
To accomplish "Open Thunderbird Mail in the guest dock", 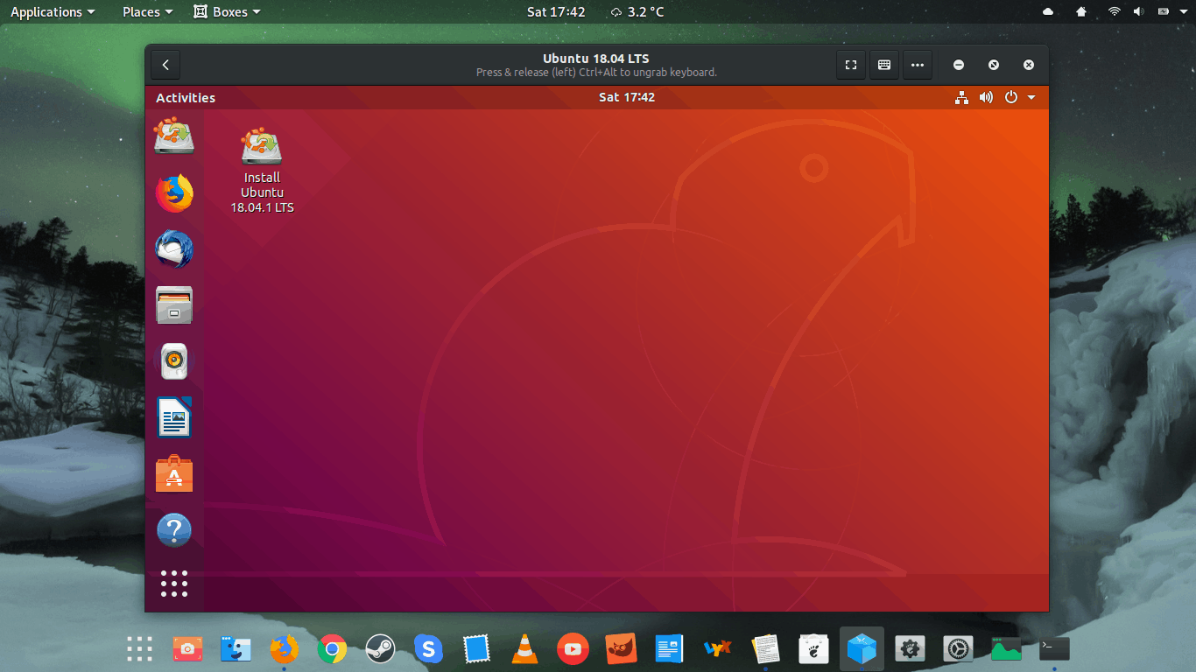I will coord(174,249).
